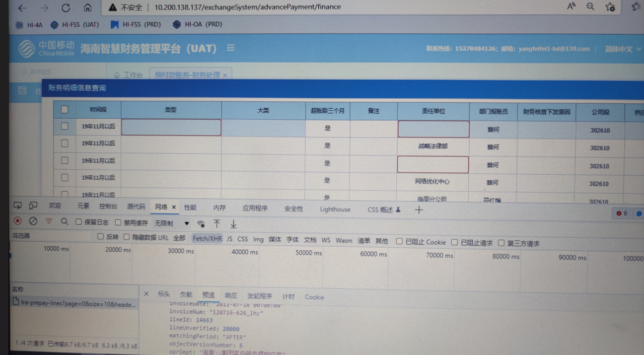The width and height of the screenshot is (644, 355).
Task: Close the 预付款账务-财务处理 tab
Action: tap(225, 75)
